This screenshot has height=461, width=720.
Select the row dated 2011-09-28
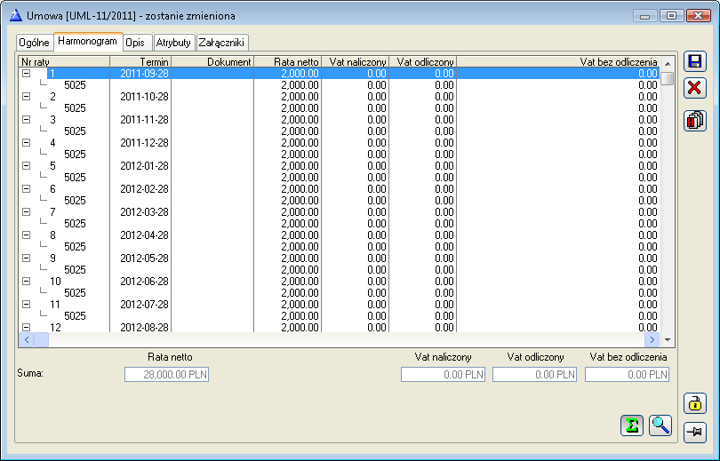(x=340, y=74)
